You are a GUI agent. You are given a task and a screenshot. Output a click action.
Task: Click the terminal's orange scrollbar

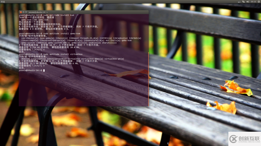148,79
